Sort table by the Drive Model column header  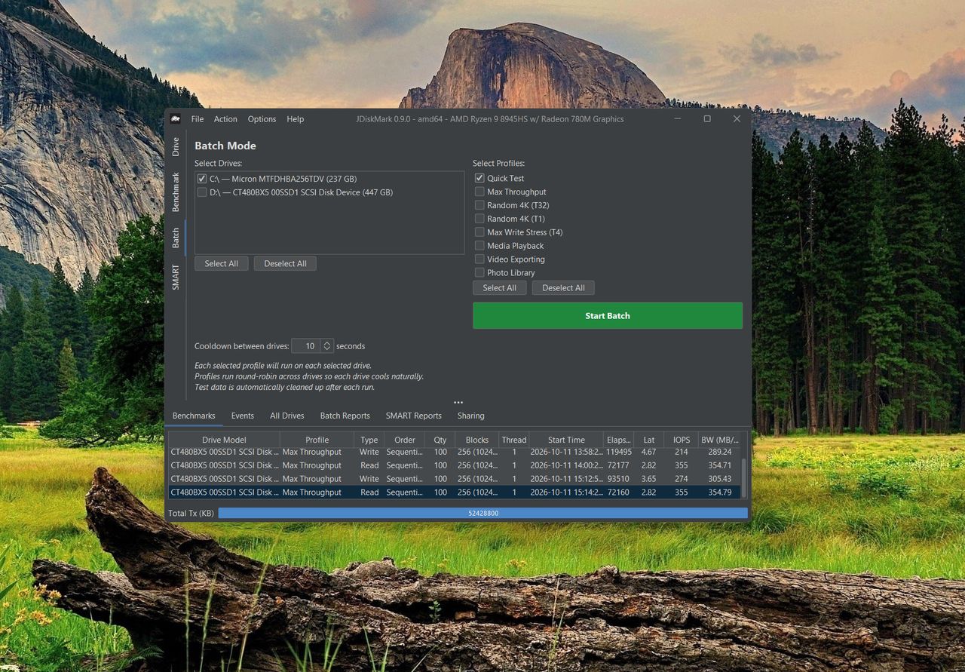pos(224,440)
